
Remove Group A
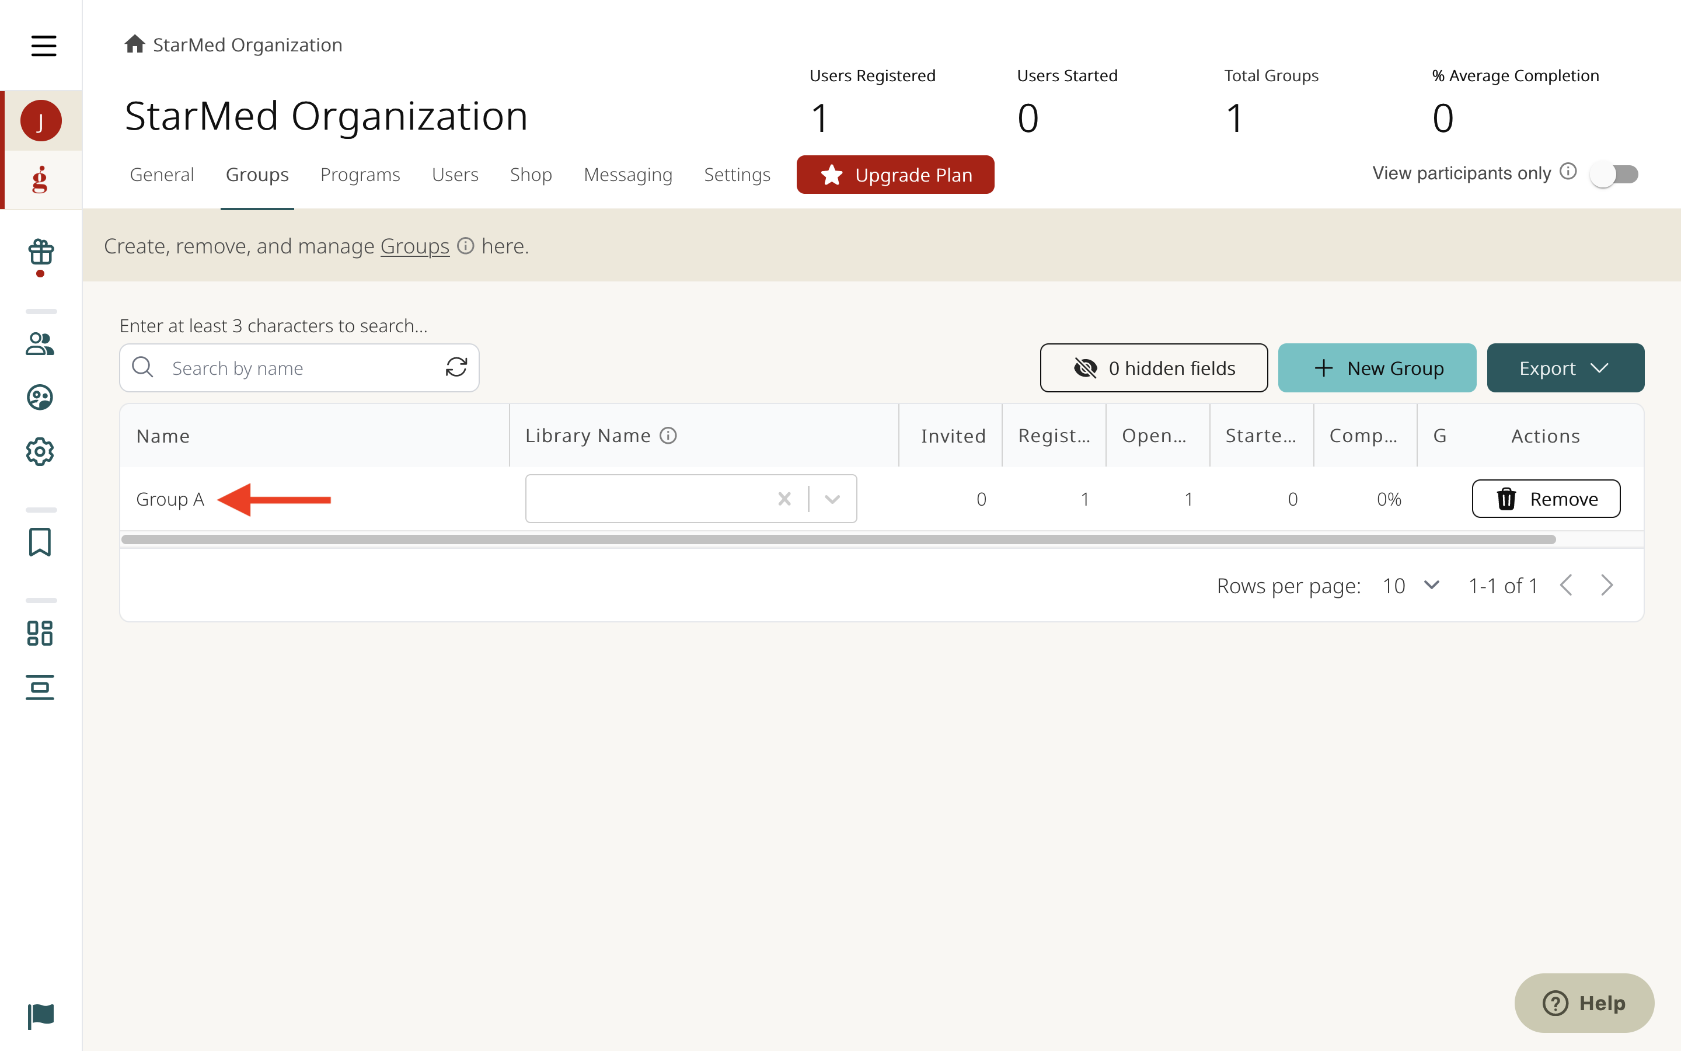[1546, 499]
